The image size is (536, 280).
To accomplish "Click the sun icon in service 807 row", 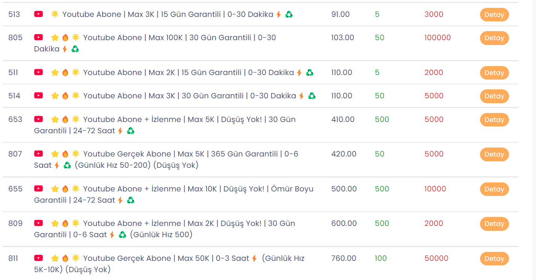I will coord(75,154).
